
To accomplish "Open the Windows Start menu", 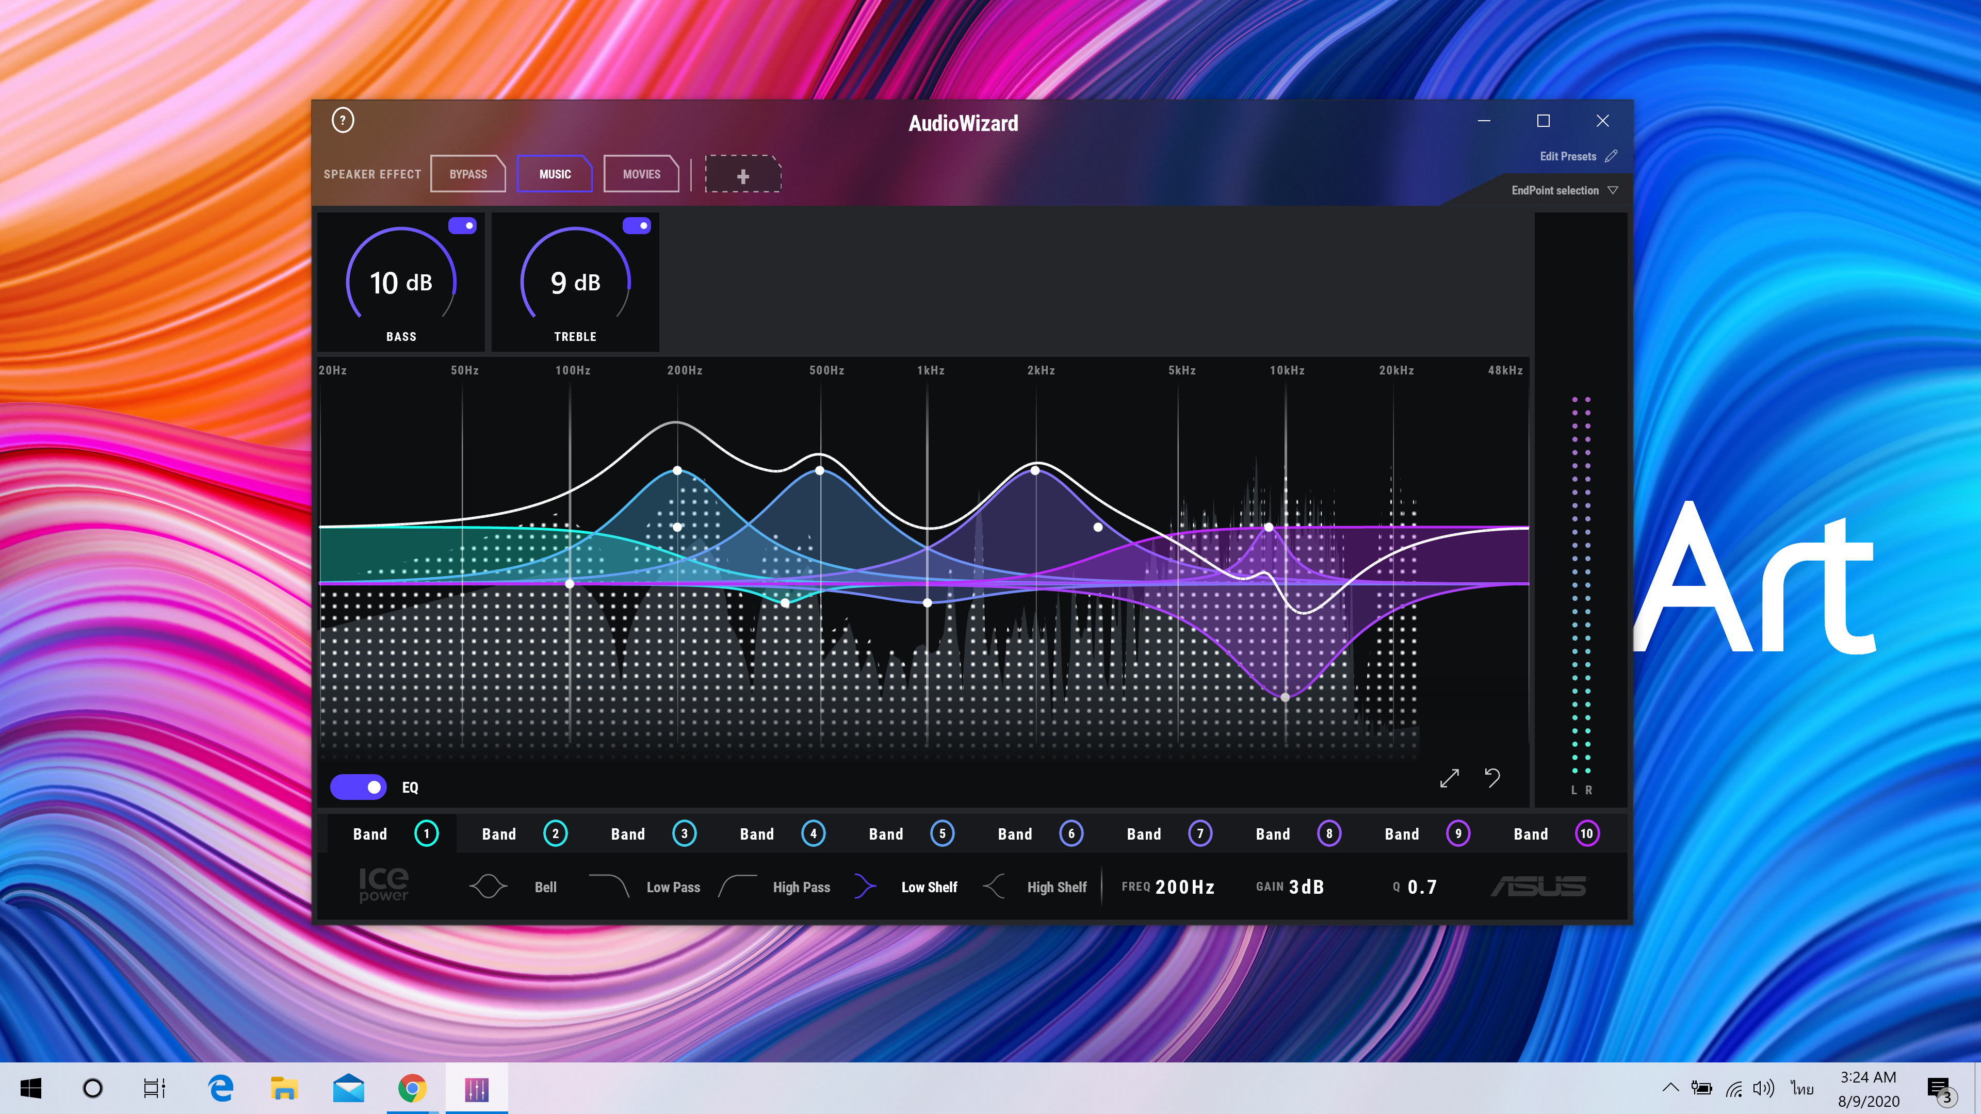I will 31,1088.
